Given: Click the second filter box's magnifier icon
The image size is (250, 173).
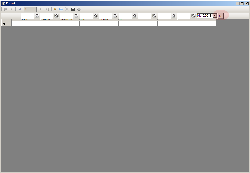Looking at the screenshot, I should (57, 16).
